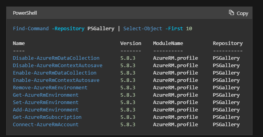Click the PSGallery argument in the command line
Viewport: 263px width, 137px height.
(x=101, y=28)
